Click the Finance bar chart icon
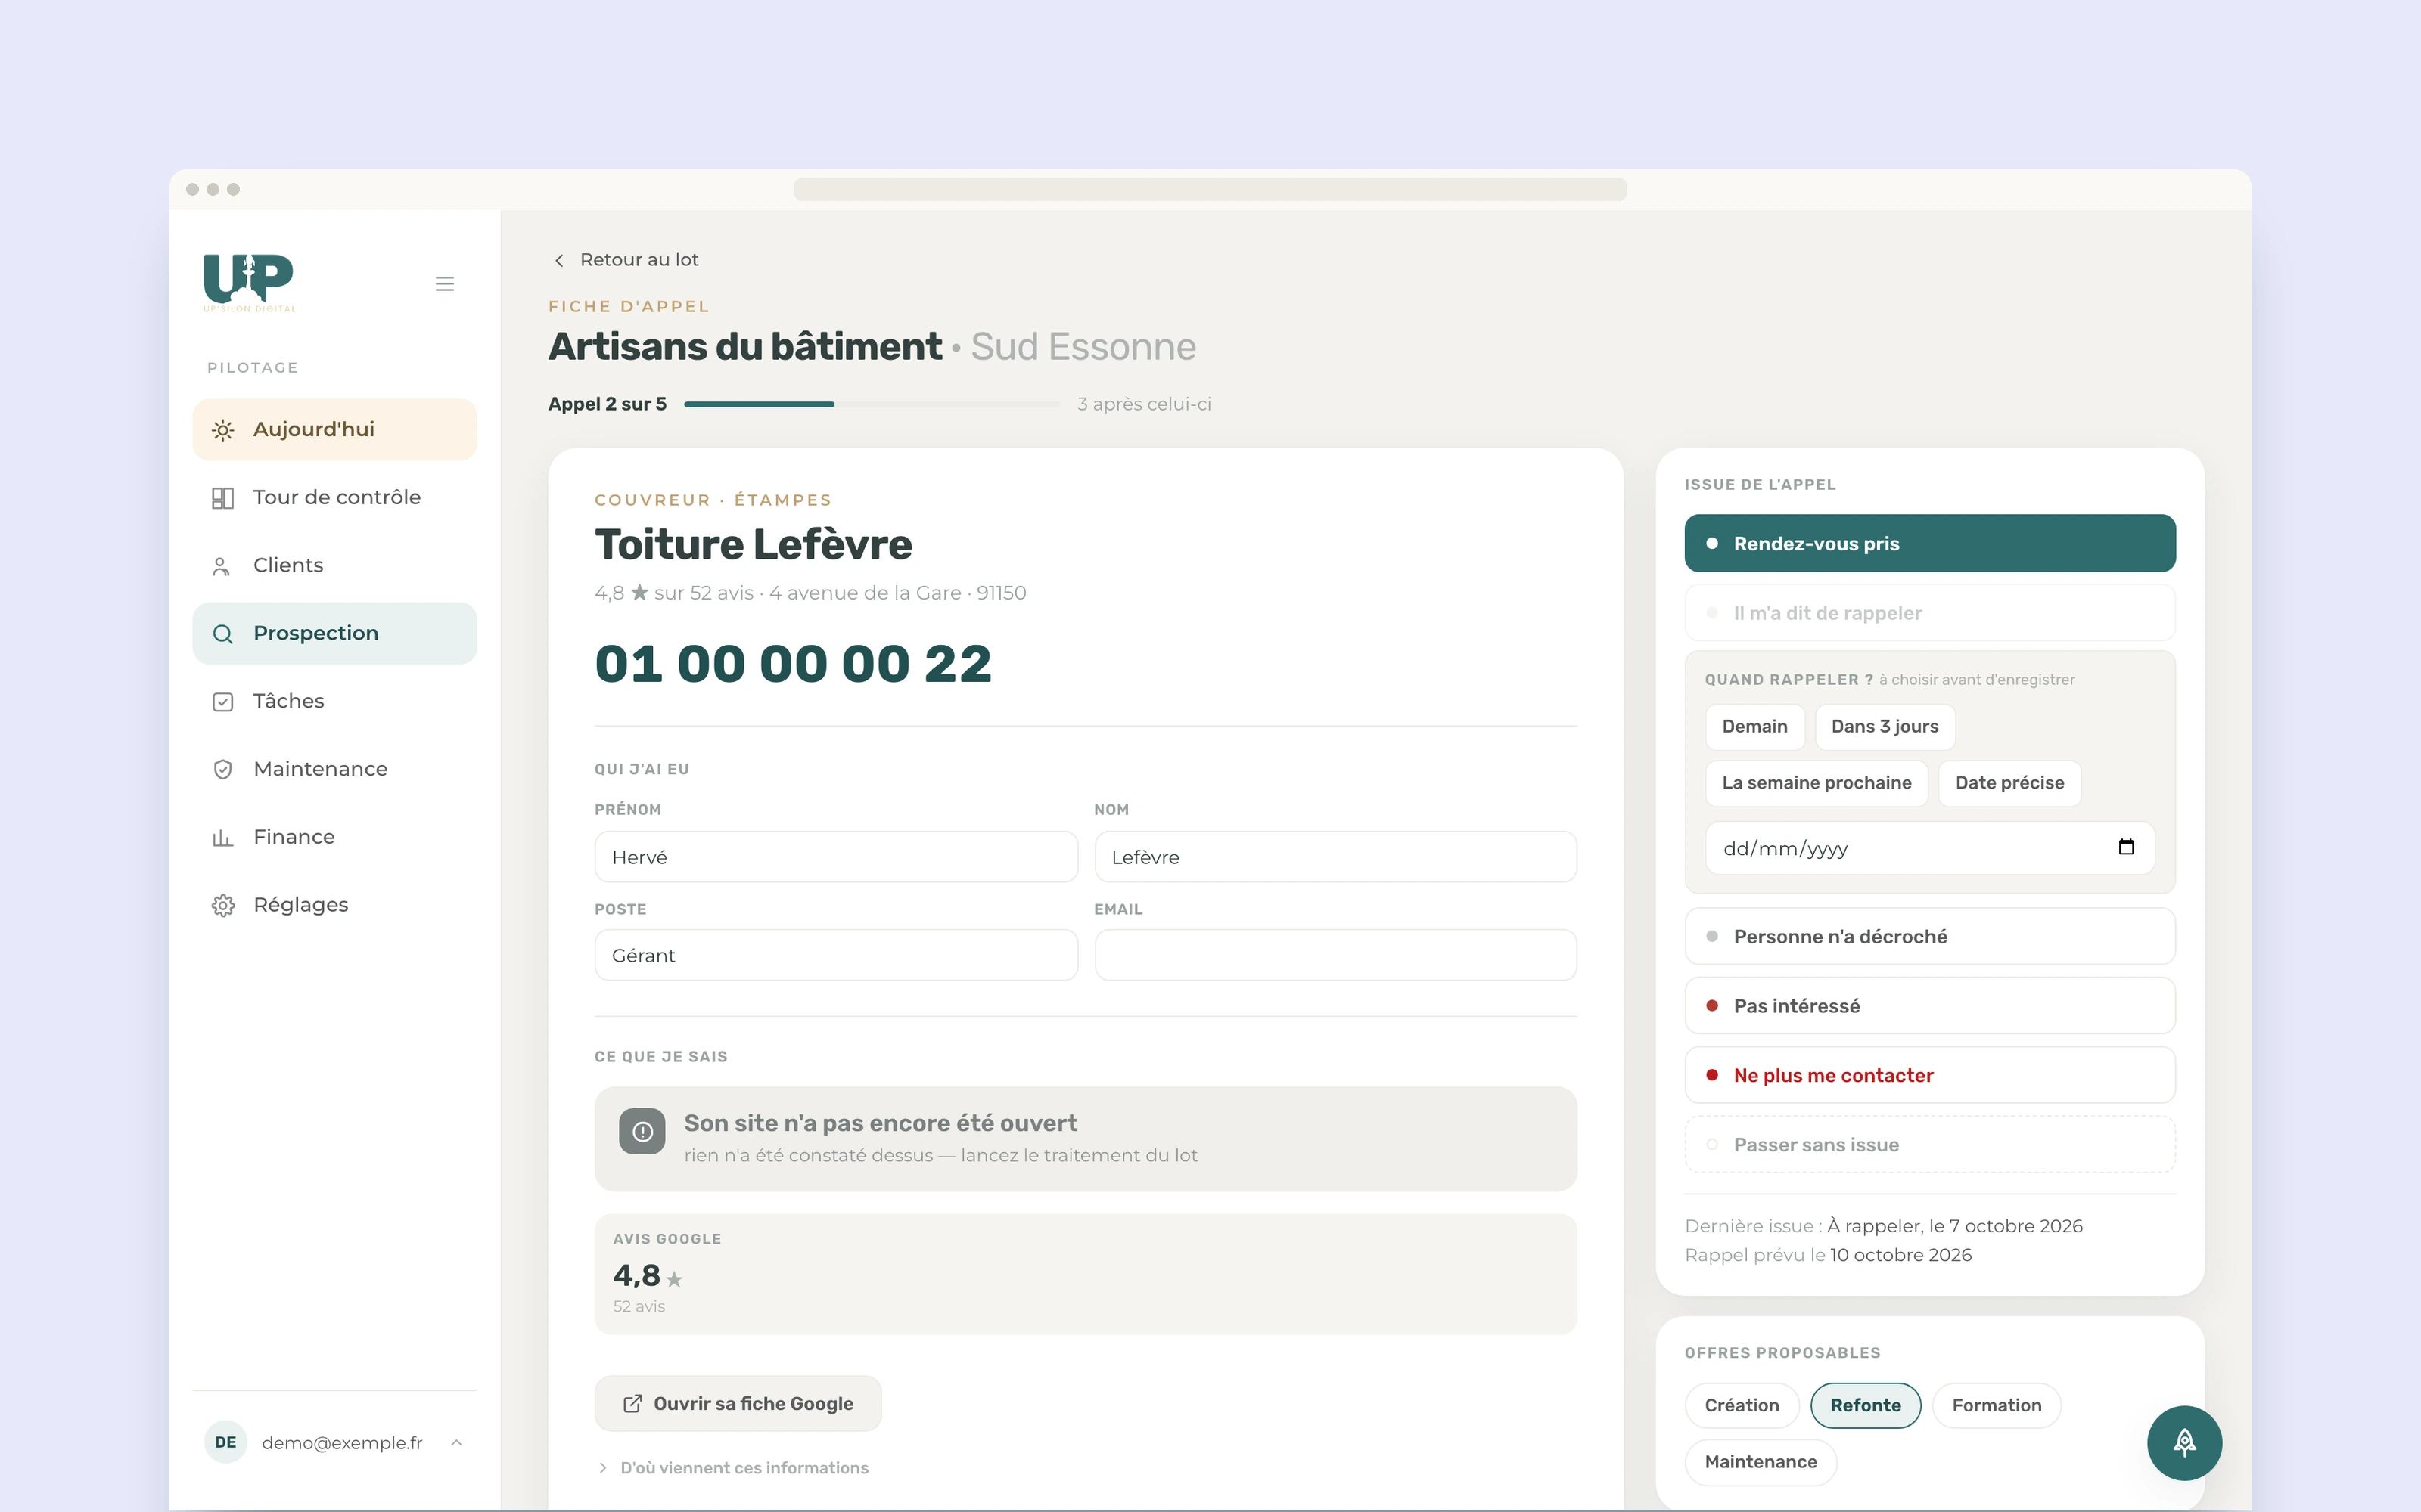 (223, 838)
